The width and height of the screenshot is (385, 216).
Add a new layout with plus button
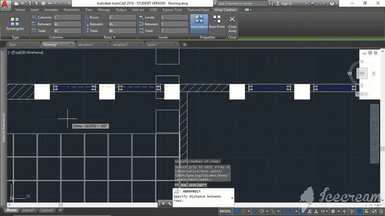[60, 210]
